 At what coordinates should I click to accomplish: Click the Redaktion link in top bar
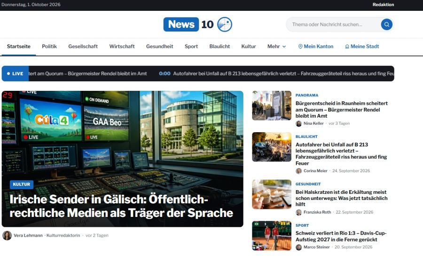[383, 5]
